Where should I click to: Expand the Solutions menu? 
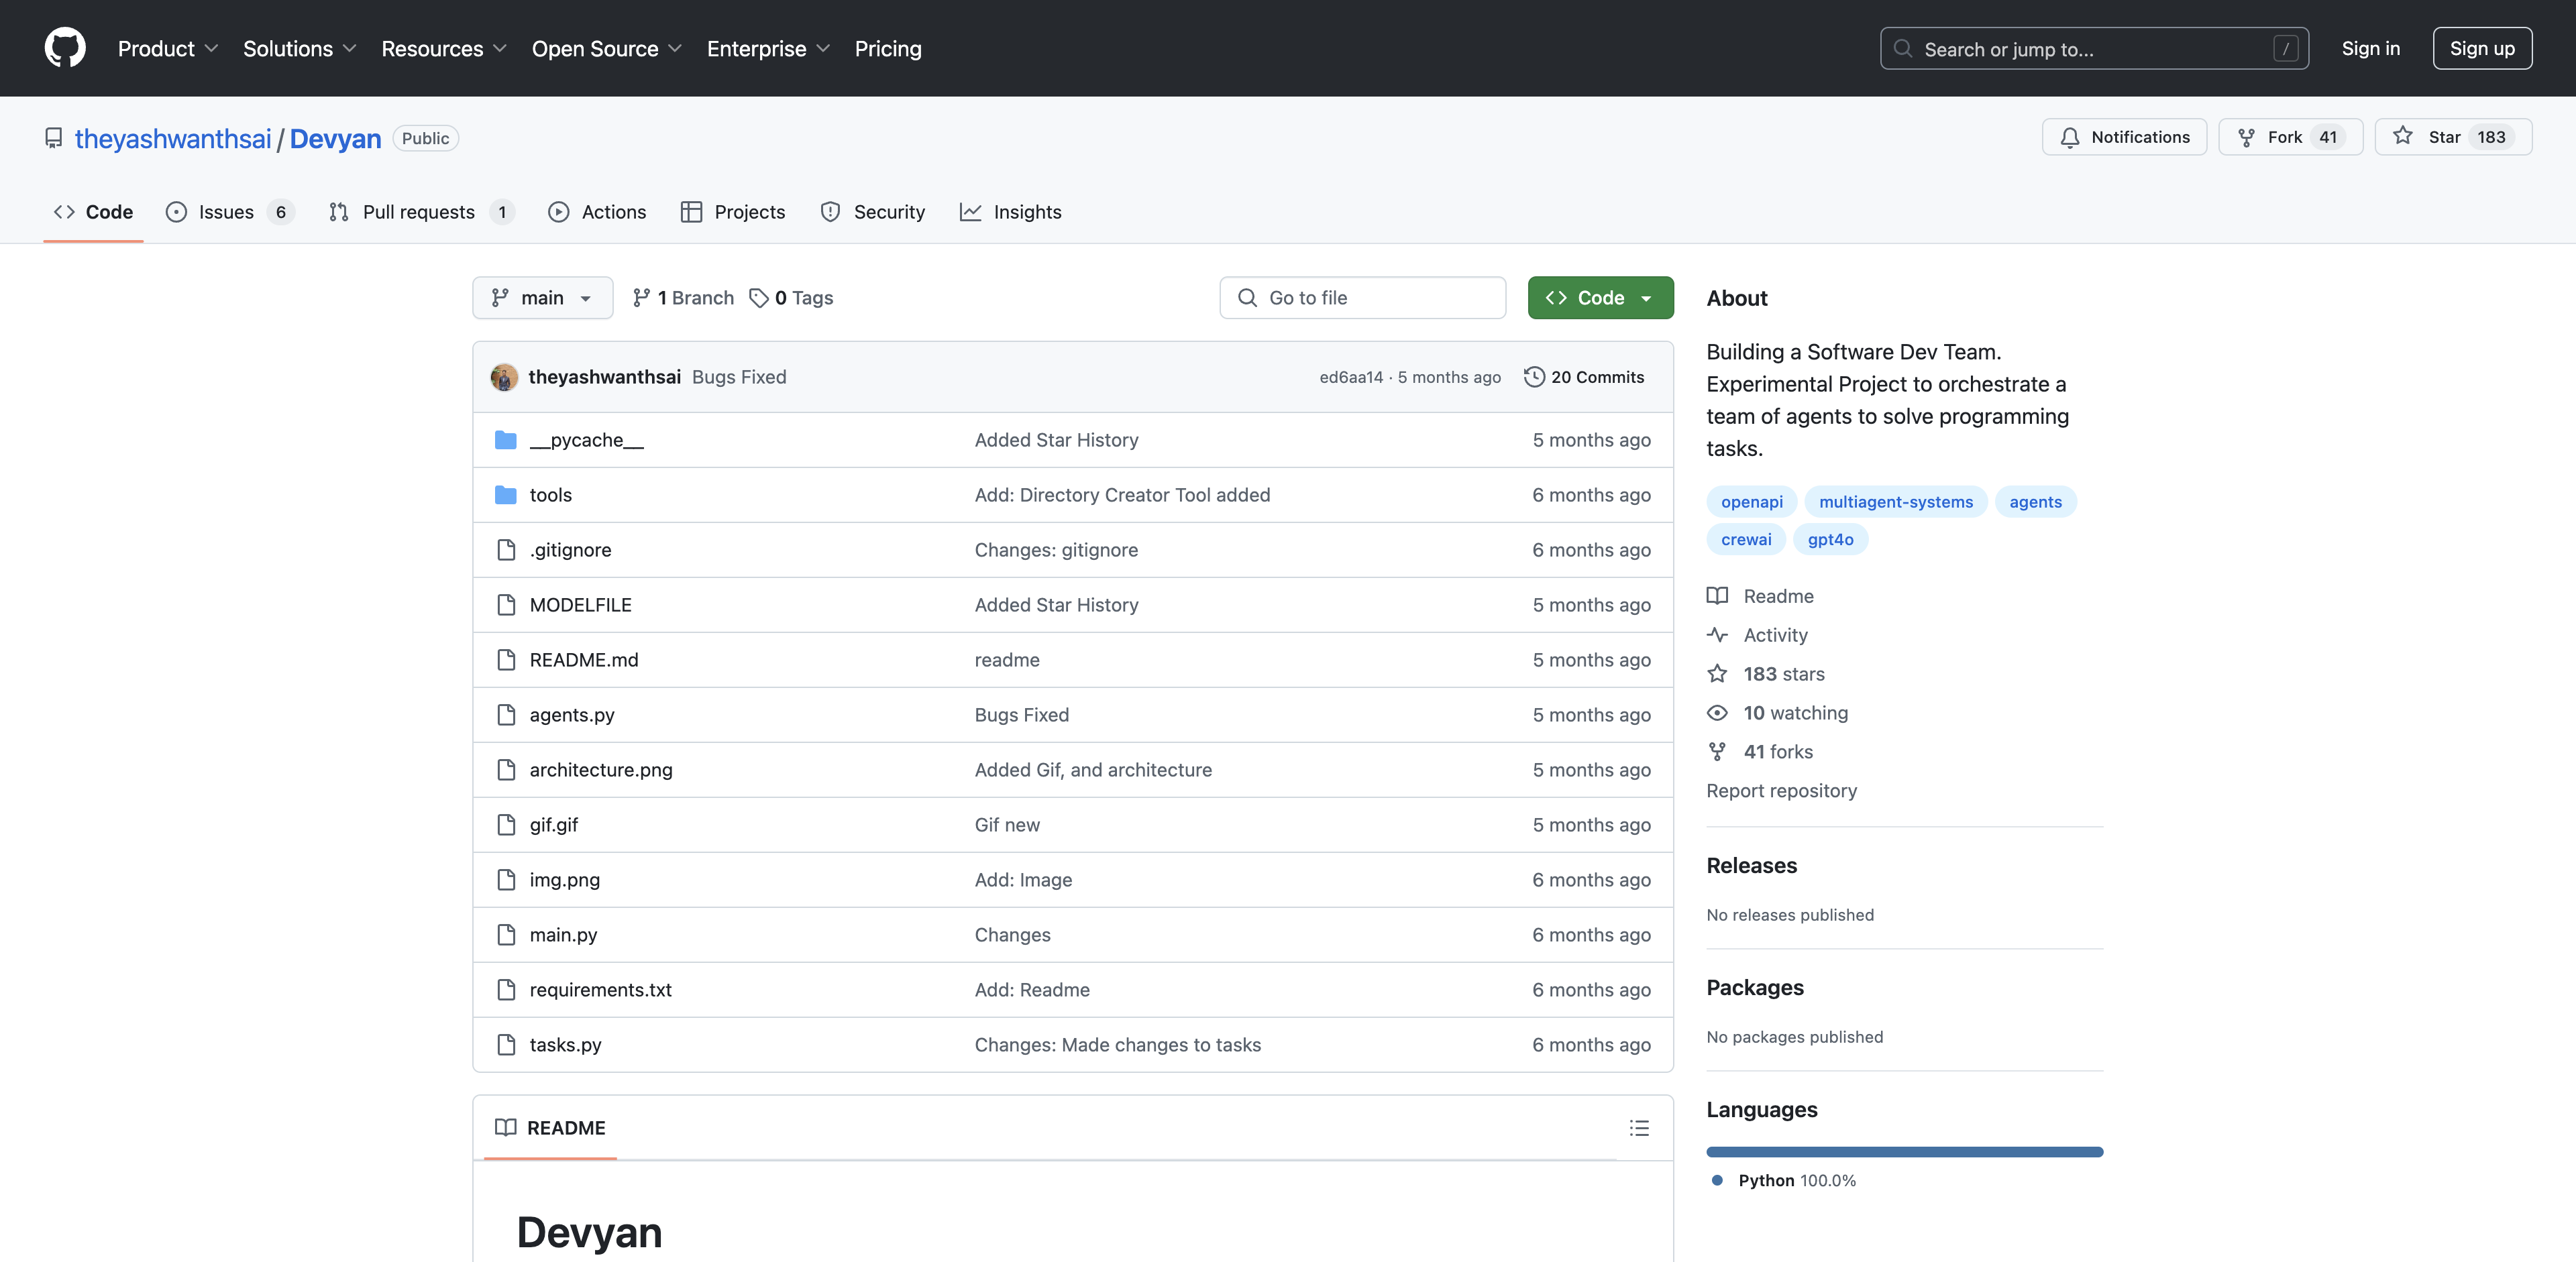[299, 49]
